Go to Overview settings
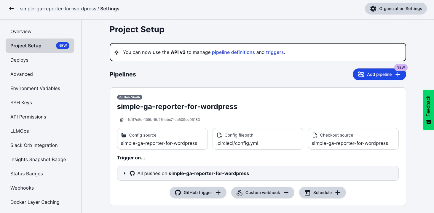434x213 pixels. pyautogui.click(x=40, y=31)
